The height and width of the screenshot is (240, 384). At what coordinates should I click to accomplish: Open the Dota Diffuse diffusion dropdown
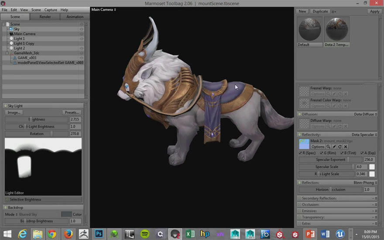coord(365,114)
